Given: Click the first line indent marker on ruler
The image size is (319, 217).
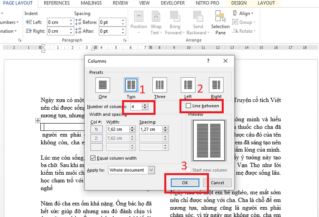Looking at the screenshot, I should pos(43,46).
